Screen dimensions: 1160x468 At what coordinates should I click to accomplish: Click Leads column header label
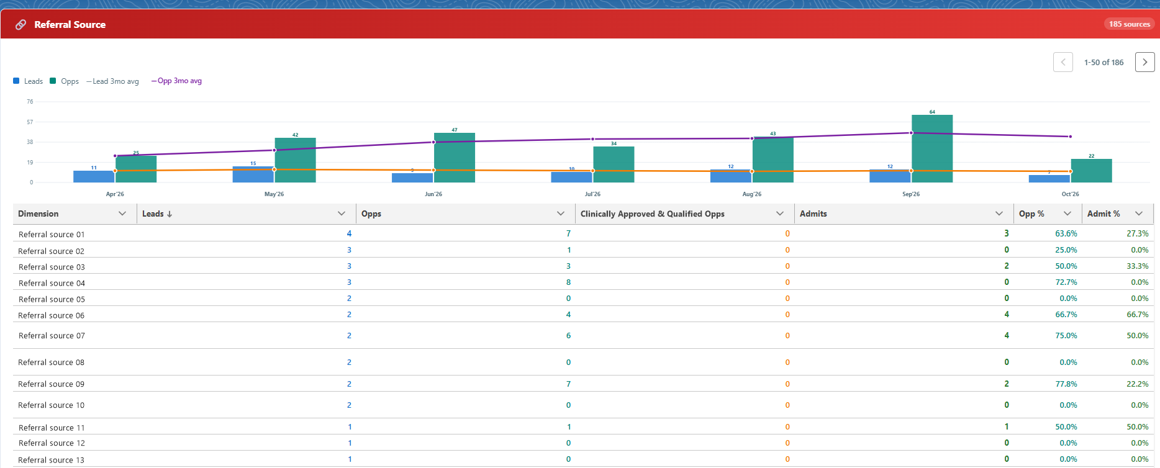153,214
